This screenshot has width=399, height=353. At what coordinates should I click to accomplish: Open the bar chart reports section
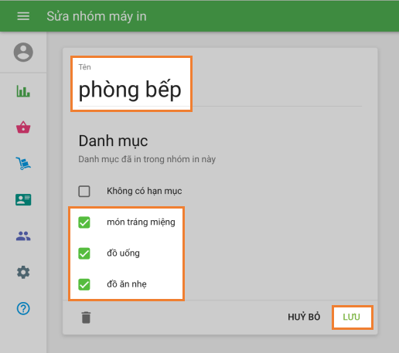click(x=23, y=91)
